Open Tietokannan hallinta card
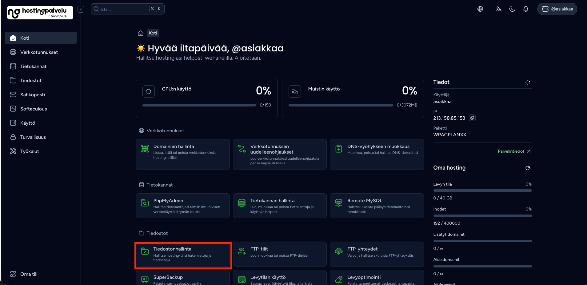587x285 pixels. point(280,206)
